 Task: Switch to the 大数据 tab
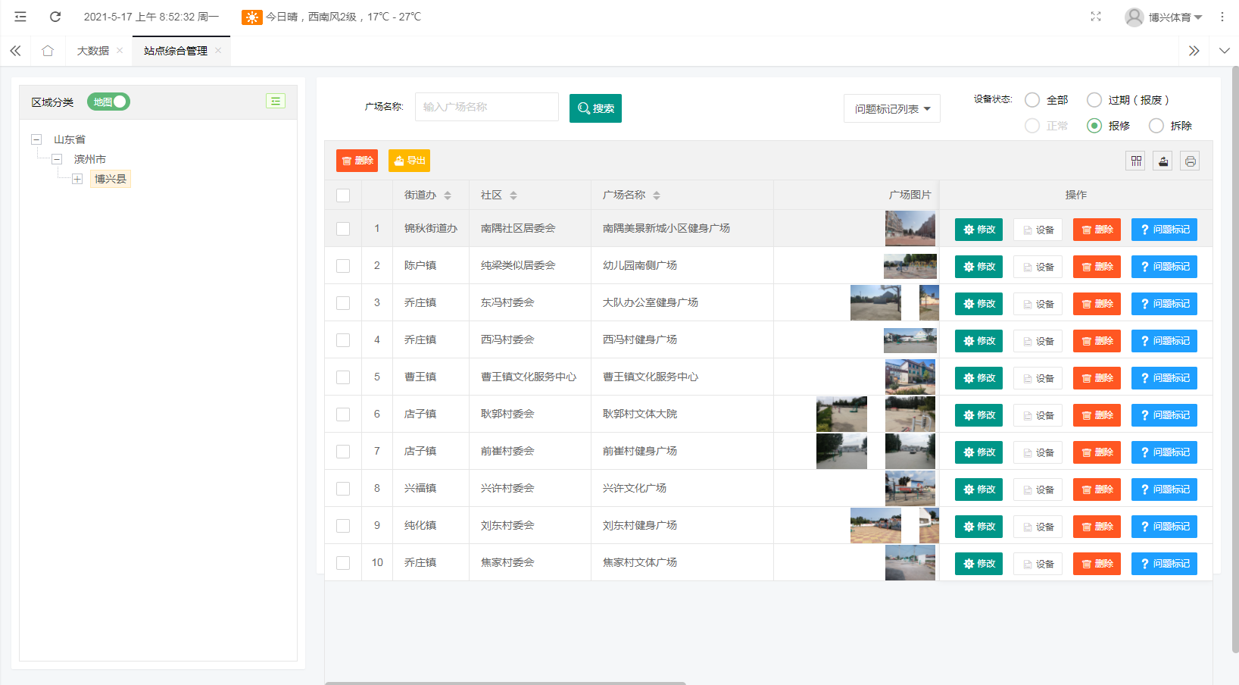click(93, 51)
